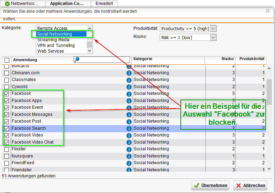Check the Classmates checkbox
Viewport: 275px width, 193px height.
pos(6,80)
